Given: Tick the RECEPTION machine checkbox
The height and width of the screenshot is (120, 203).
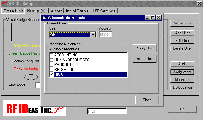Looking at the screenshot, I should (x=52, y=70).
